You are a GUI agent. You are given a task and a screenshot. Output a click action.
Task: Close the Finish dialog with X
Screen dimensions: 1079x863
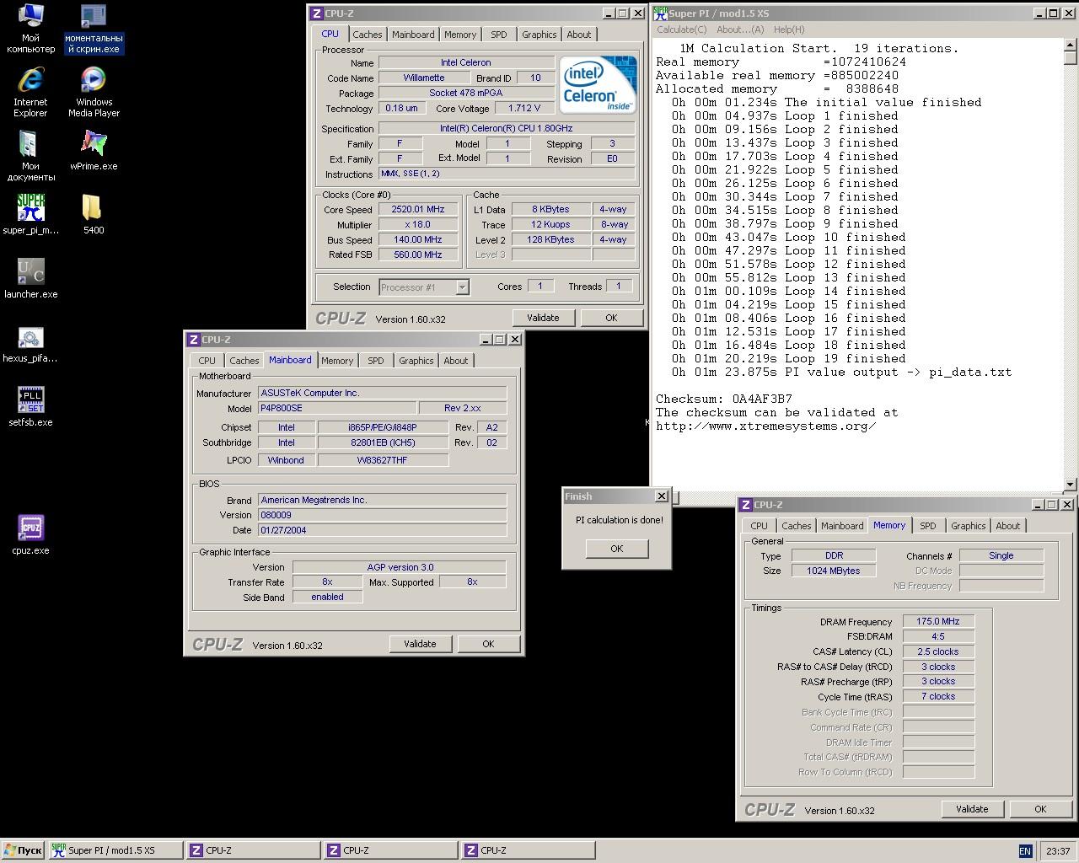click(x=662, y=496)
